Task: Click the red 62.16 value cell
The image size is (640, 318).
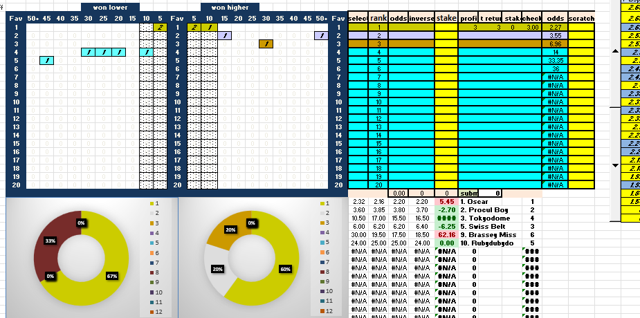Action: 446,235
